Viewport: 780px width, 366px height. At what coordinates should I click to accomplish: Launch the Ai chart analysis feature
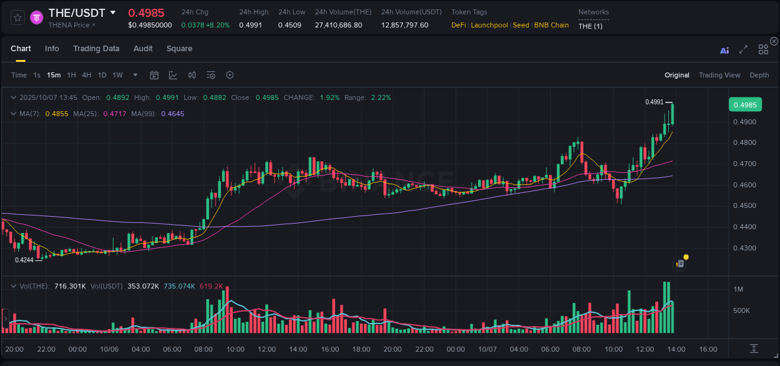pos(724,50)
